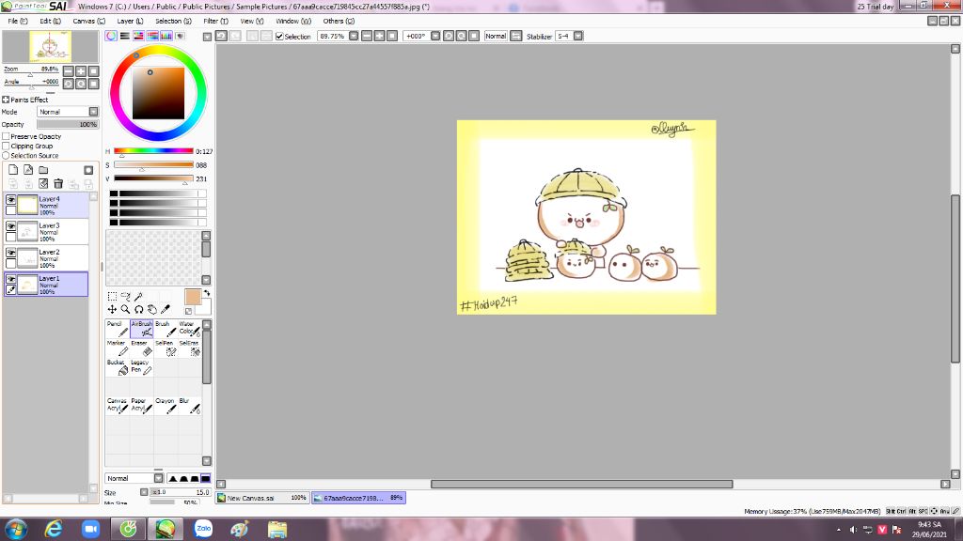Image resolution: width=963 pixels, height=541 pixels.
Task: Select the Marker tool
Action: [118, 348]
